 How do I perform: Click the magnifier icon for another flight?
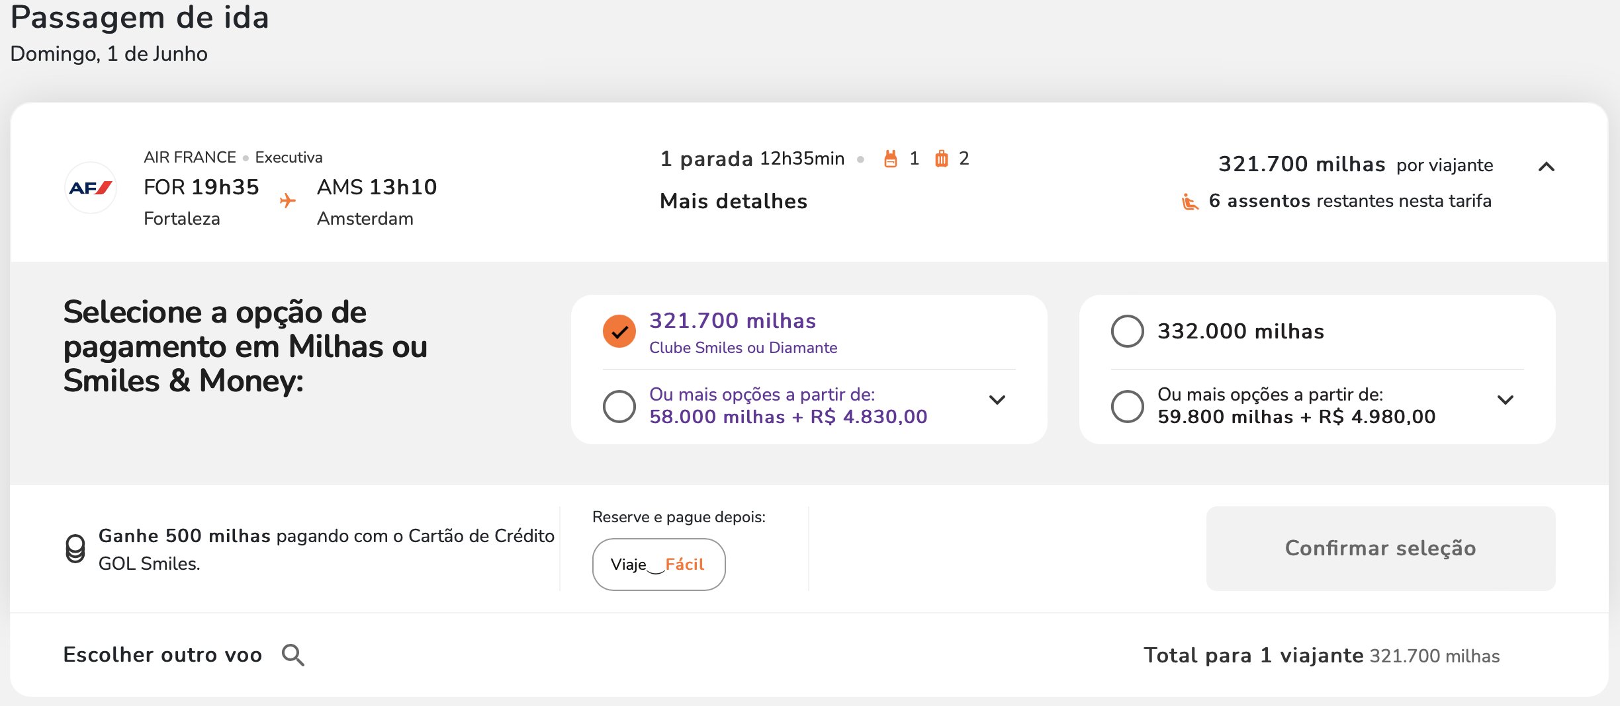[293, 655]
